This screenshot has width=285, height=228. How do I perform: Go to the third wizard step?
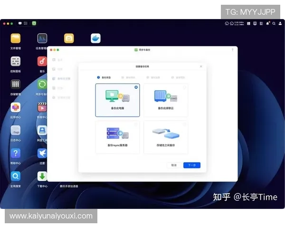(x=153, y=77)
